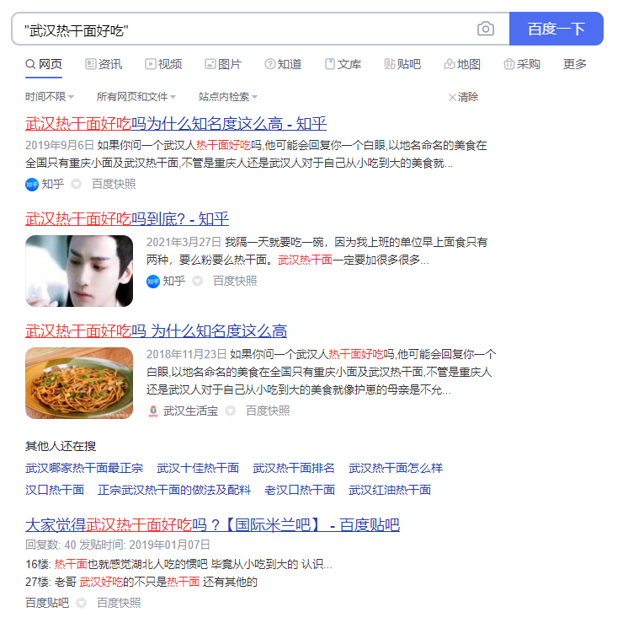Open the 知道 Q&A tab
The image size is (623, 623).
[283, 64]
